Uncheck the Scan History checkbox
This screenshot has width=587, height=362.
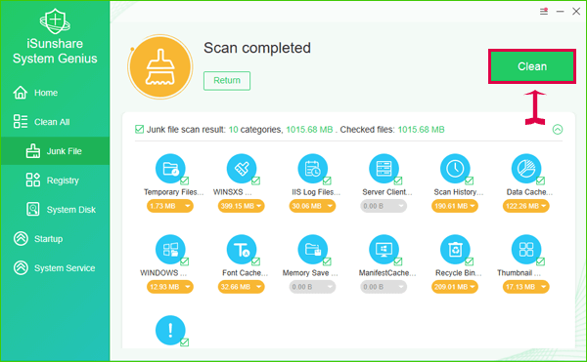pyautogui.click(x=469, y=181)
